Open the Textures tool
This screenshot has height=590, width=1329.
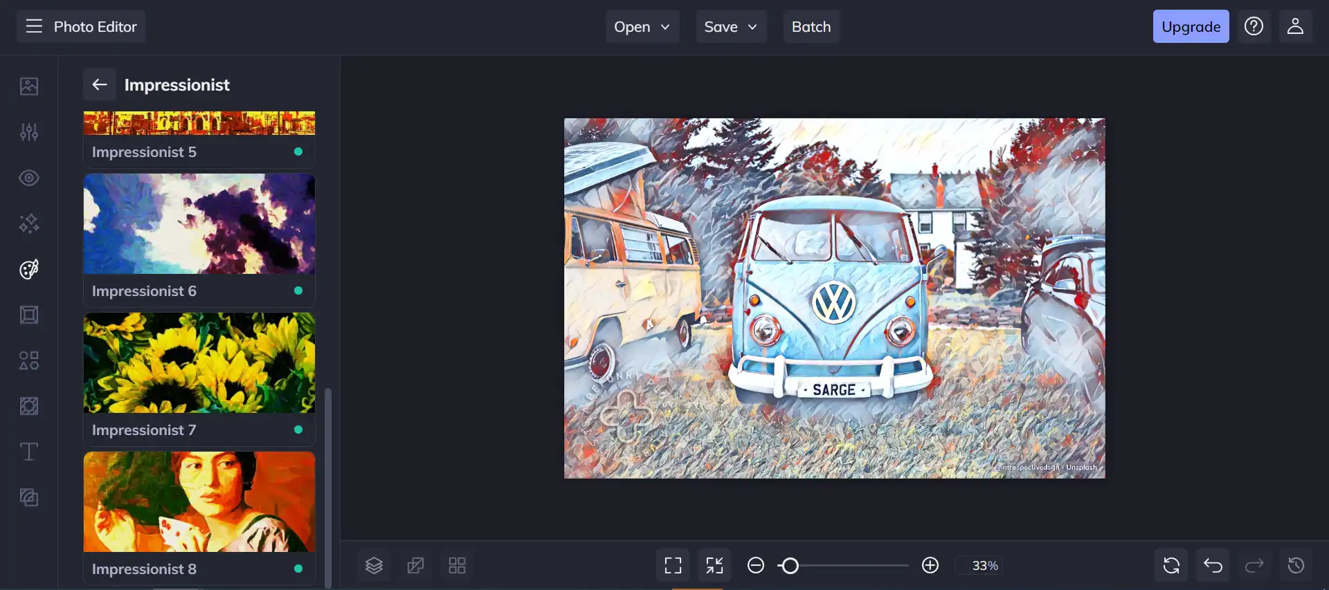(29, 406)
